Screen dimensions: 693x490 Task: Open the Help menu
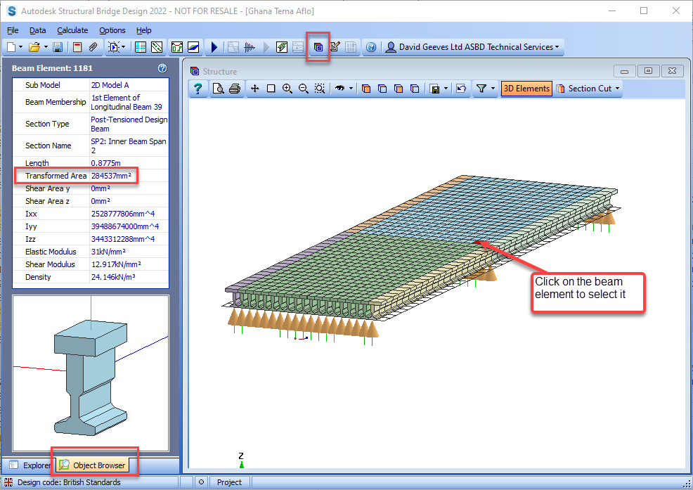point(143,30)
